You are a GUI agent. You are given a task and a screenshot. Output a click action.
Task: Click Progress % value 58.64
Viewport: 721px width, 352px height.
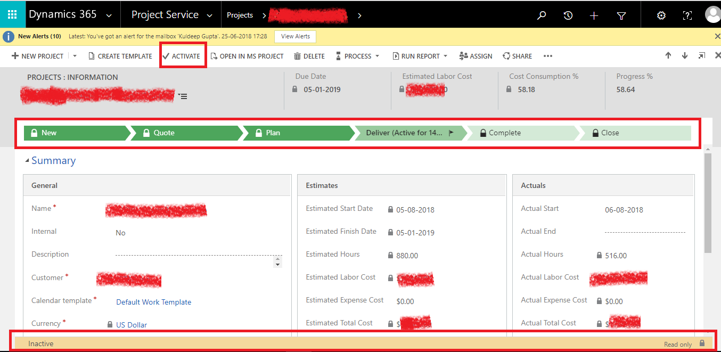click(x=626, y=89)
